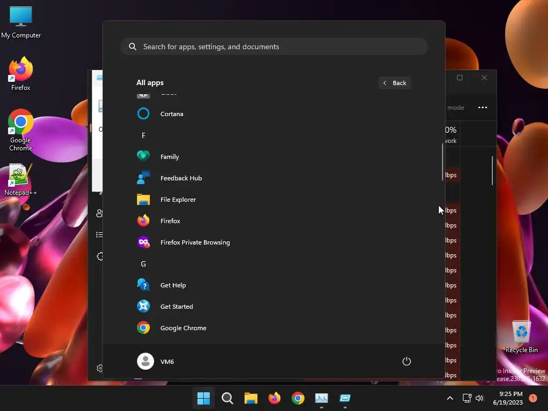This screenshot has width=548, height=411.
Task: Open Task Manager Users sidebar icon
Action: coord(100,213)
